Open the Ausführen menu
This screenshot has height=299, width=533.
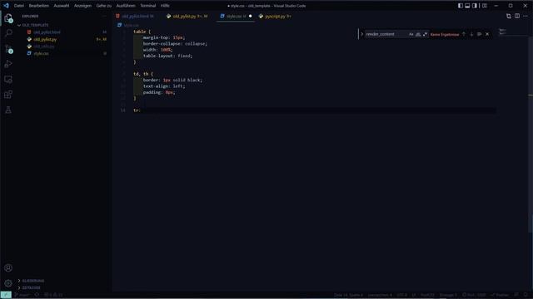(126, 6)
